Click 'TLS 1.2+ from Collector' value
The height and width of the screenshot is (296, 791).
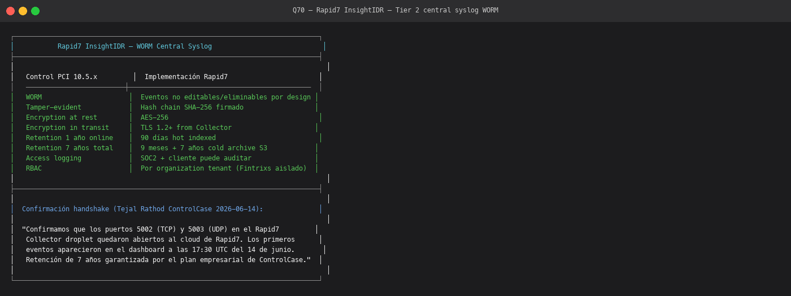tap(186, 128)
